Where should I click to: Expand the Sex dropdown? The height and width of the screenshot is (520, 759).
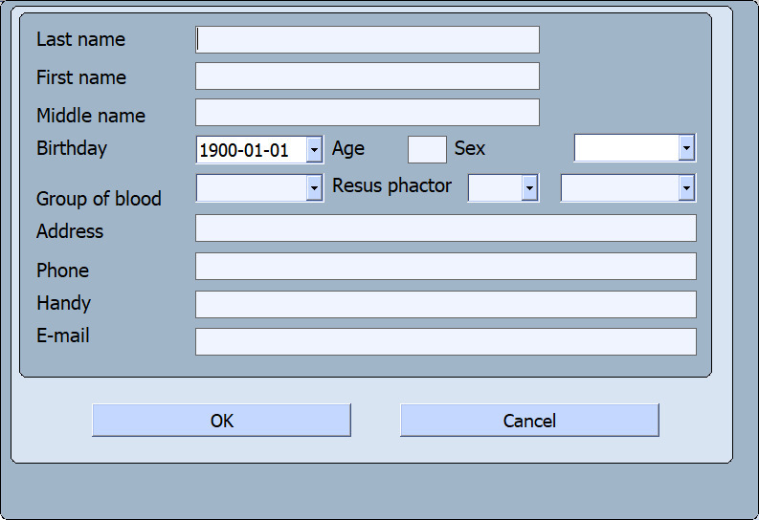[685, 148]
